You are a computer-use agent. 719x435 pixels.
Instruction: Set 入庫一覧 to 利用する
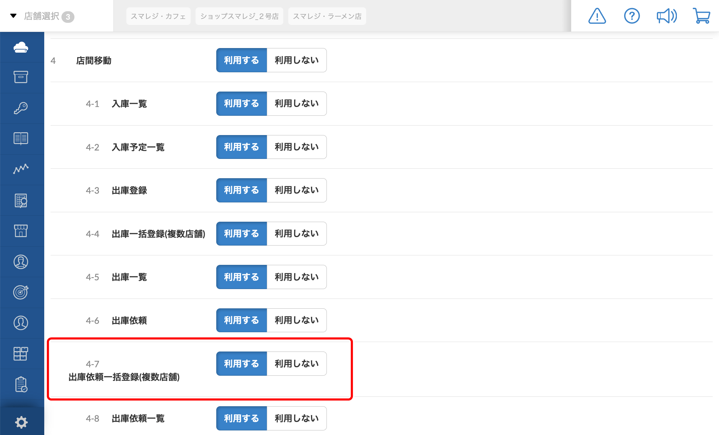pyautogui.click(x=242, y=103)
